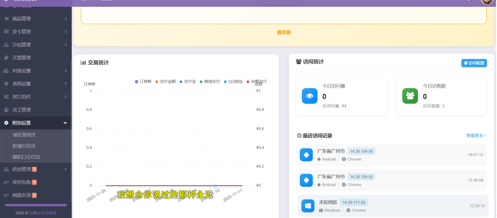This screenshot has height=218, width=497.
Task: Click IP badge in the 12:56:58 record
Action: coord(361,176)
